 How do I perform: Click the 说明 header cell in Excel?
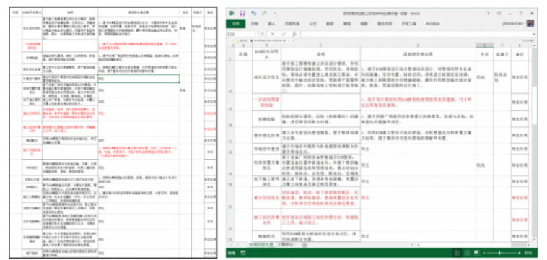(x=320, y=54)
